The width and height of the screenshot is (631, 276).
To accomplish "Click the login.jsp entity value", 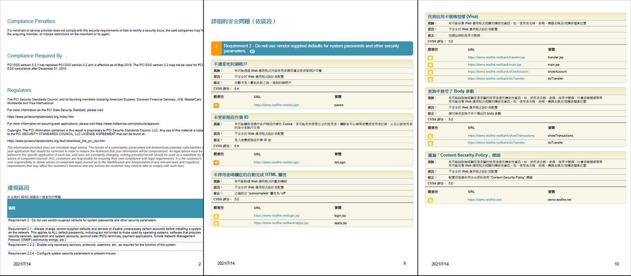I will (x=340, y=216).
